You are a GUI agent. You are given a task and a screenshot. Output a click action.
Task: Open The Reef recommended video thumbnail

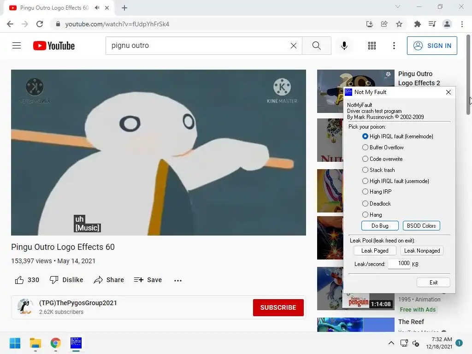click(x=356, y=325)
